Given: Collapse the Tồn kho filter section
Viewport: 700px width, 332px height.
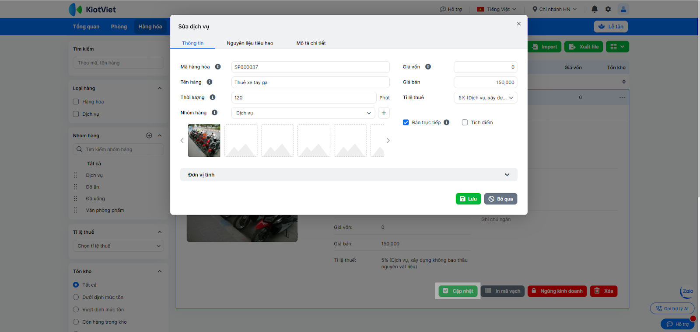Looking at the screenshot, I should [x=160, y=271].
